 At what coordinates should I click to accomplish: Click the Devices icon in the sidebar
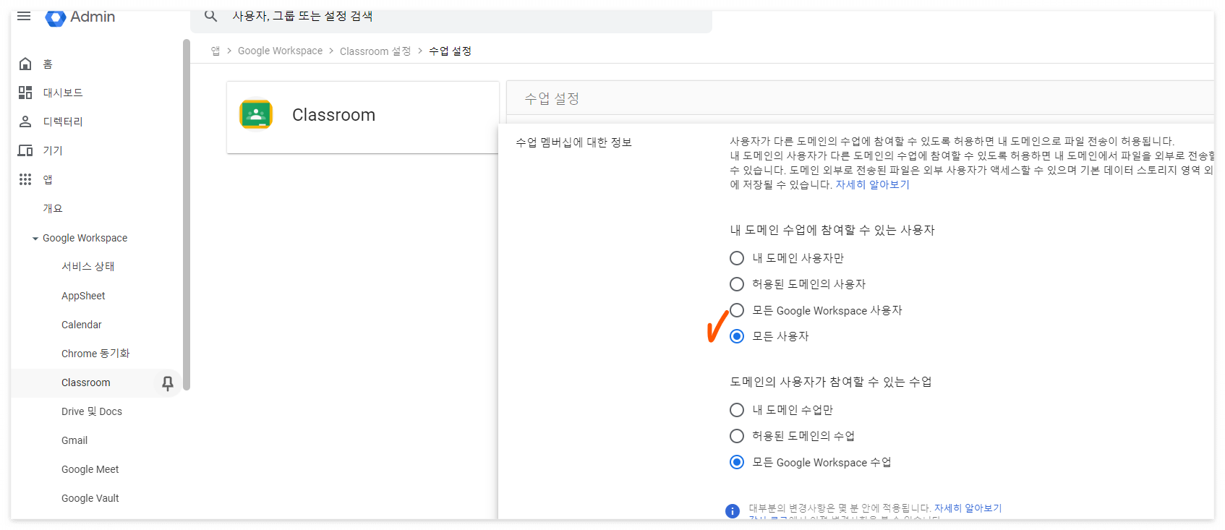(25, 150)
